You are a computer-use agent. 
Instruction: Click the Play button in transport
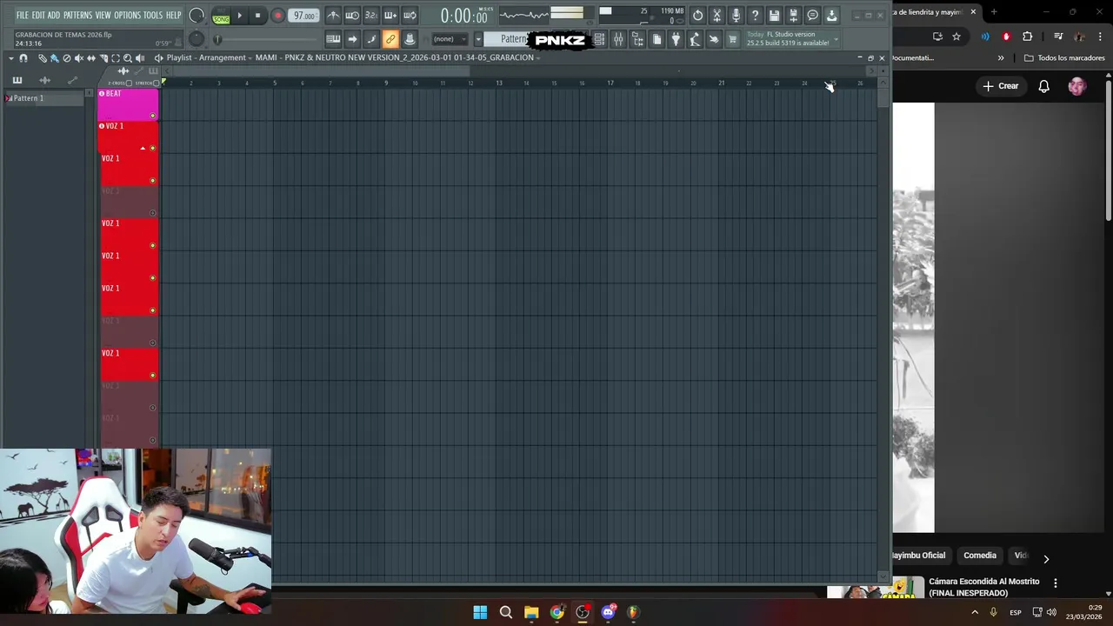(240, 16)
